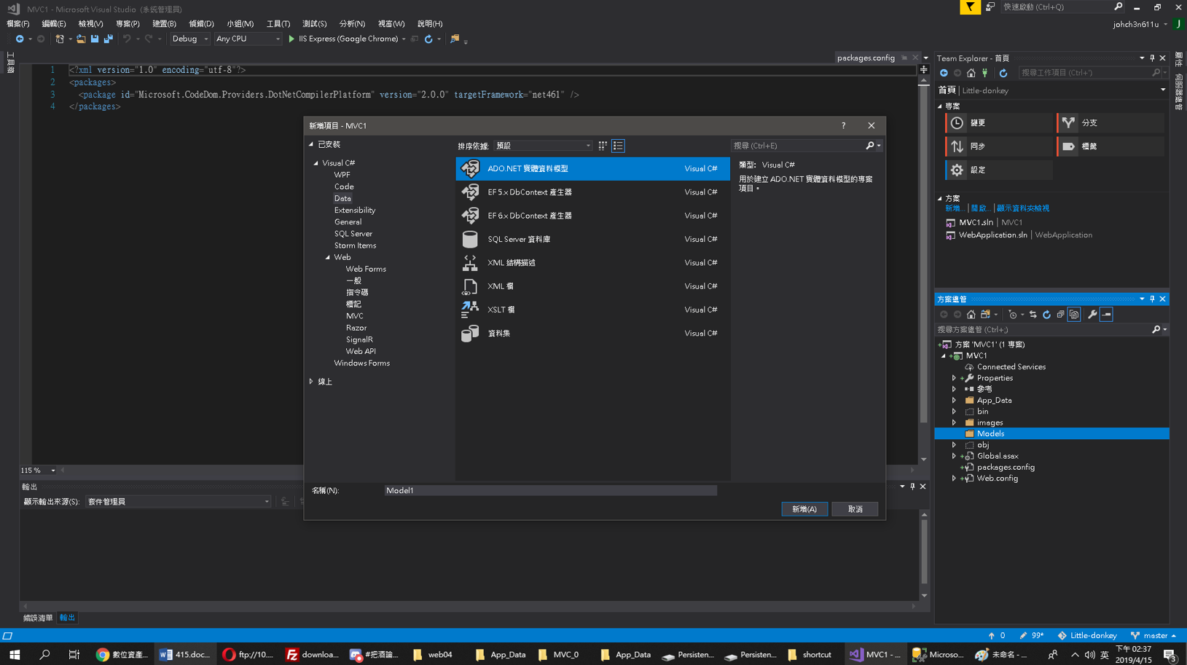The image size is (1187, 665).
Task: Expand the Properties node in Solution Explorer
Action: 954,378
